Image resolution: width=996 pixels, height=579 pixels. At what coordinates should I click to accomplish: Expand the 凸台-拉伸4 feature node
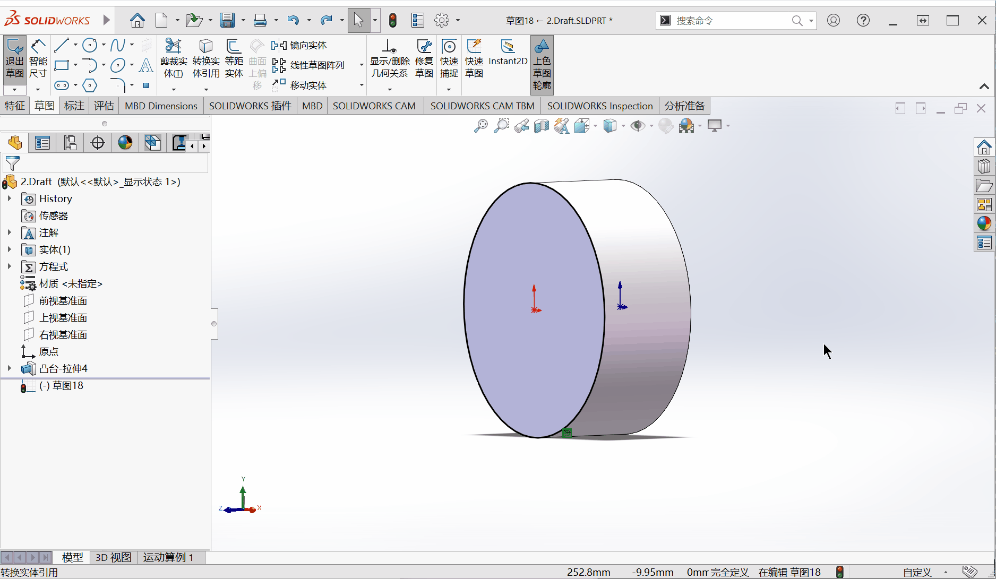pyautogui.click(x=9, y=368)
